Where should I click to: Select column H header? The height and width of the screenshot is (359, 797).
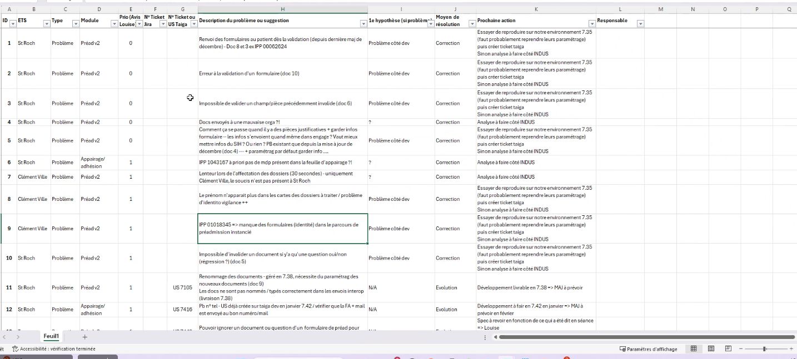(282, 9)
